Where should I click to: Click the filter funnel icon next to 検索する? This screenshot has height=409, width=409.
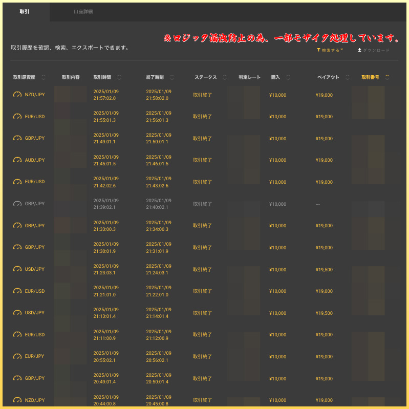coord(318,50)
